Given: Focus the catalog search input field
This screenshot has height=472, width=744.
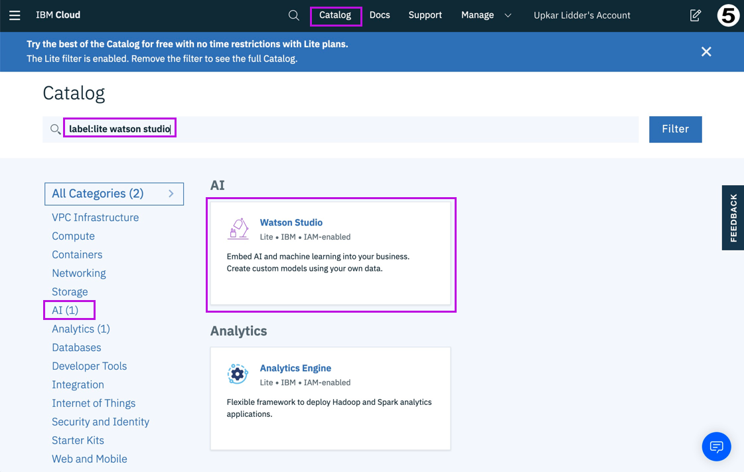Looking at the screenshot, I should click(340, 129).
